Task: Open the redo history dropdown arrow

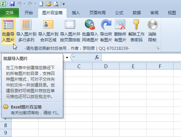Action: pos(35,4)
